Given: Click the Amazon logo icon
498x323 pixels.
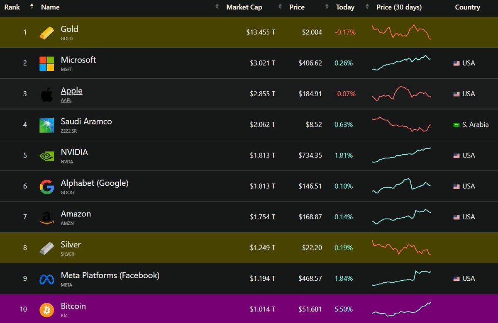Looking at the screenshot, I should pyautogui.click(x=47, y=218).
